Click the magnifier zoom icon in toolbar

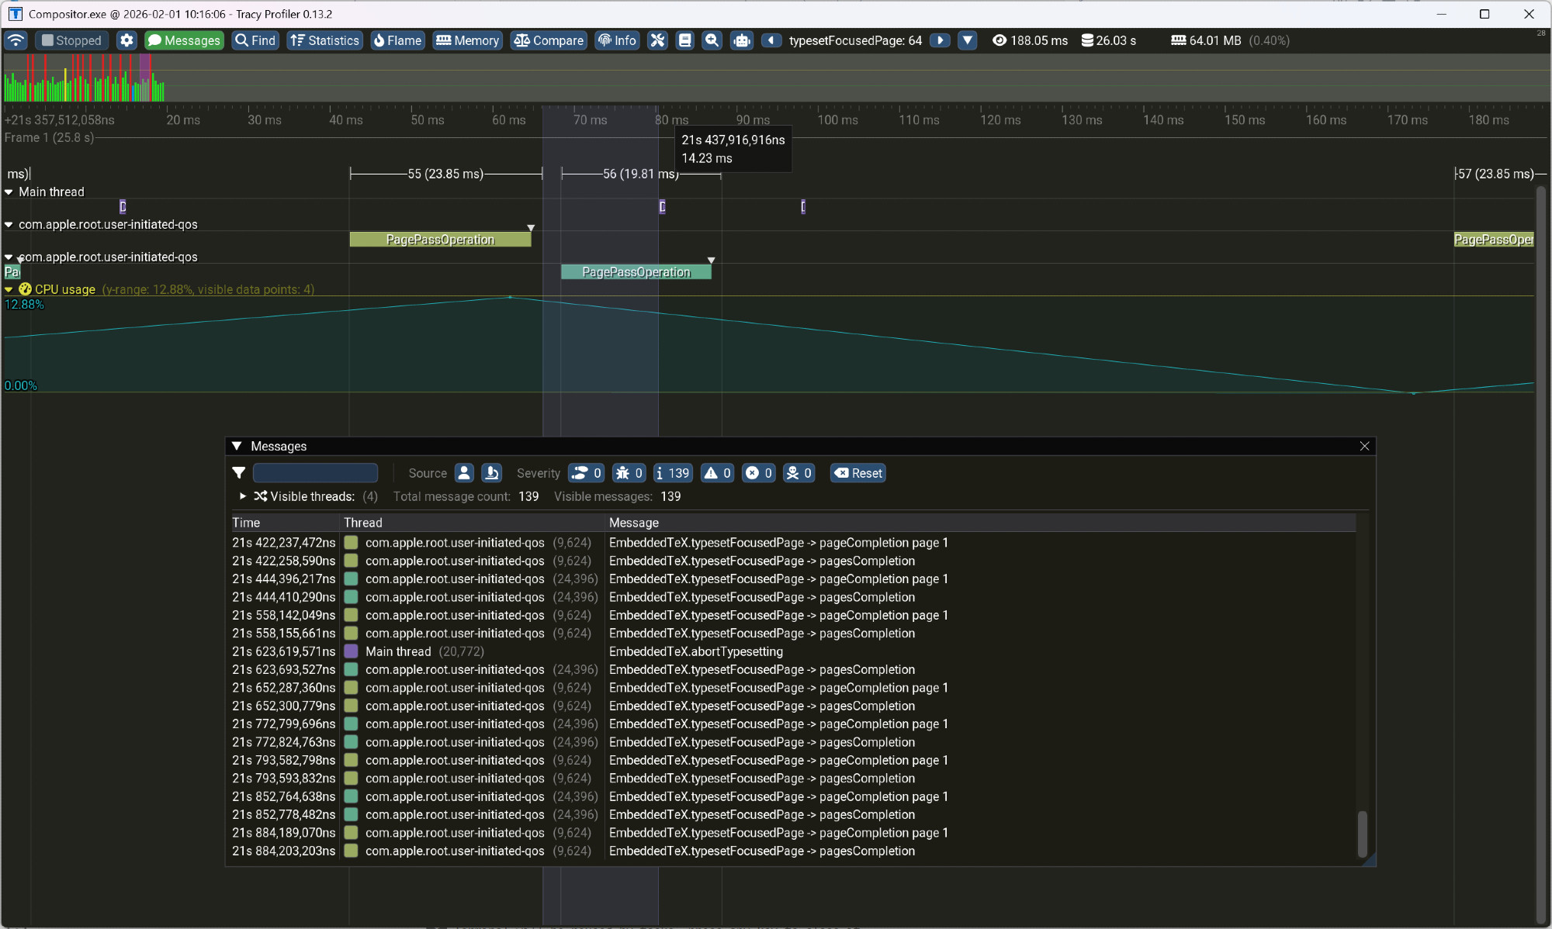point(712,40)
